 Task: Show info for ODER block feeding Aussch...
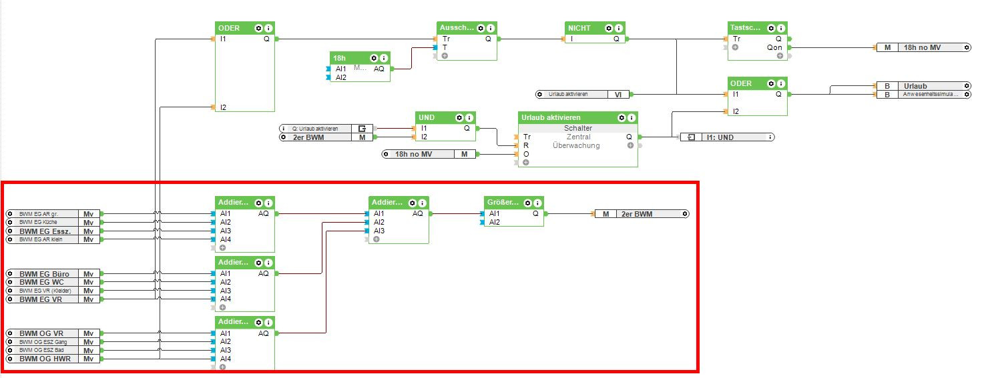268,28
